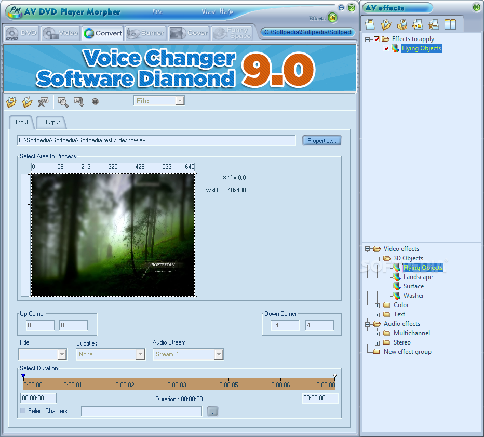Click the preview magnifier icon
Image resolution: width=484 pixels, height=437 pixels.
pyautogui.click(x=63, y=102)
